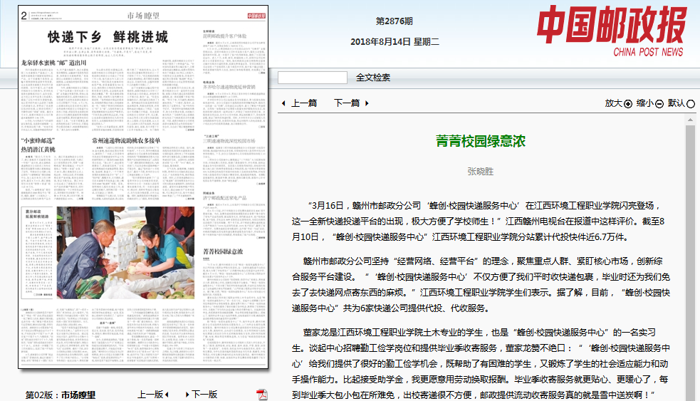The image size is (700, 401).
Task: Open article 龙泉驿水蜜桃 on page thumbnail
Action: (x=53, y=63)
